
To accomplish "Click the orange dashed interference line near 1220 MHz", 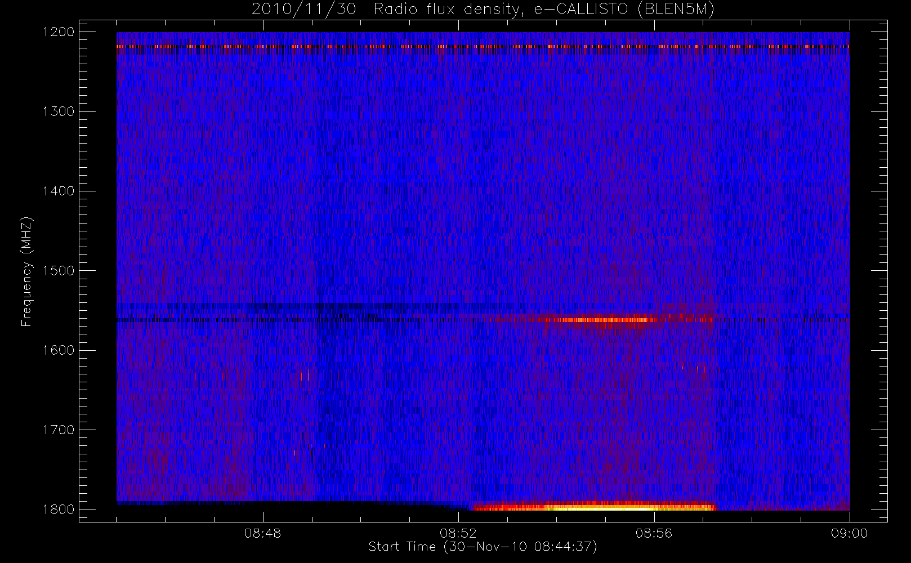I will tap(483, 47).
